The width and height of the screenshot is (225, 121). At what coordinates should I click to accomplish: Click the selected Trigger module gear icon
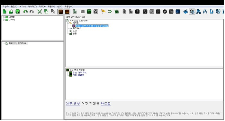pos(192,12)
